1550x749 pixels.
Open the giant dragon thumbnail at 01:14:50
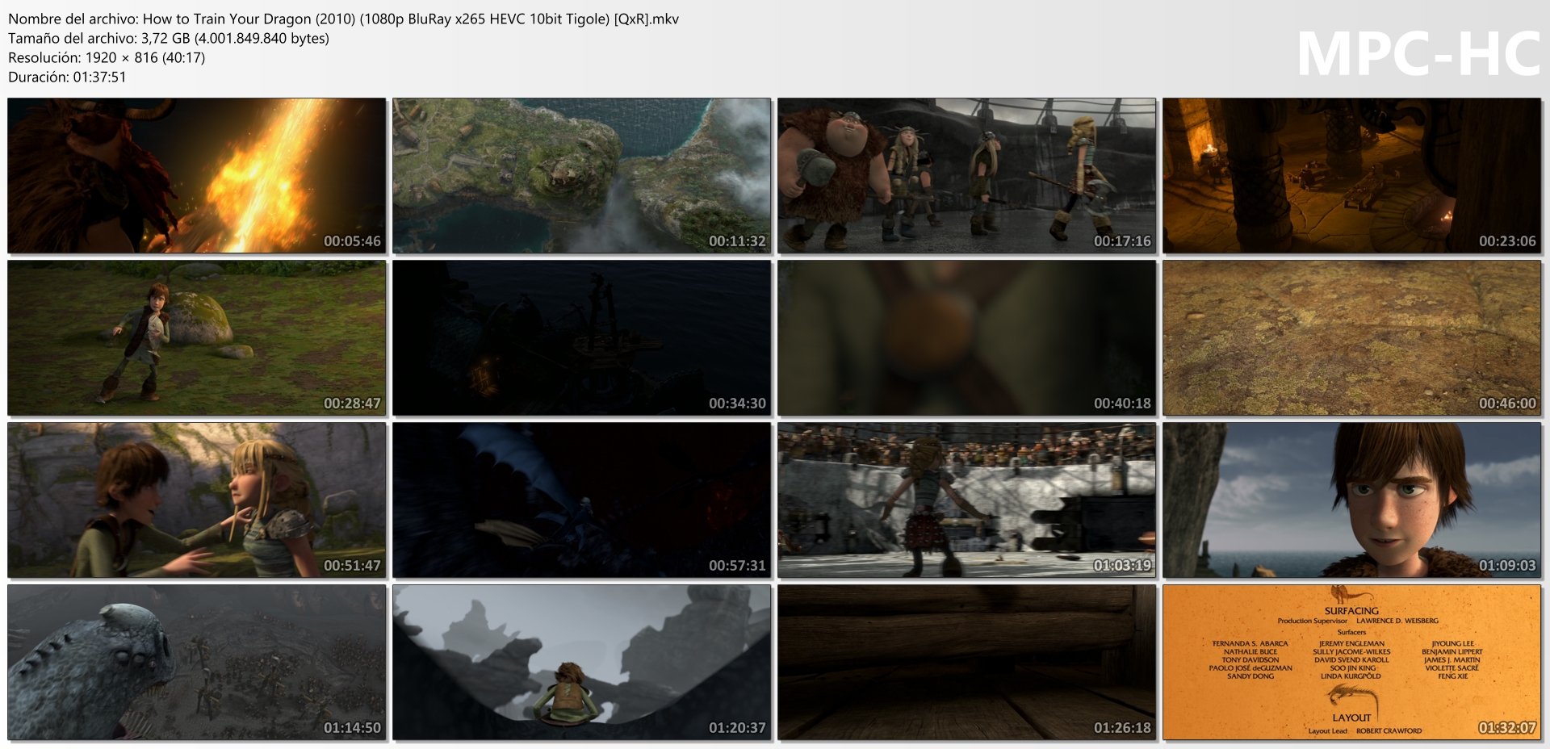(197, 663)
